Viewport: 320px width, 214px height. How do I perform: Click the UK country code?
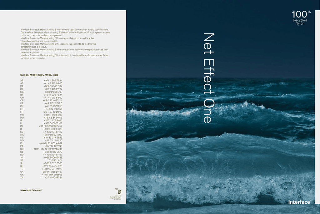click(22, 175)
